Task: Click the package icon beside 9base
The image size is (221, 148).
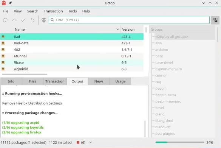Action: tap(3, 62)
